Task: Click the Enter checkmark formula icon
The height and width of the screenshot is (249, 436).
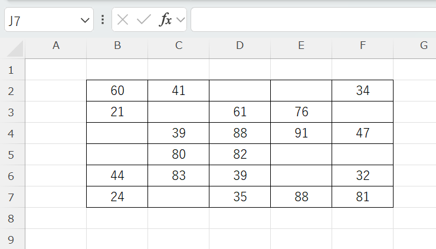Action: coord(143,20)
